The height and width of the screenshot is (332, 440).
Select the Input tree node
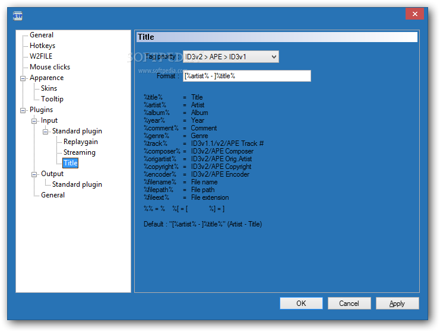point(49,120)
